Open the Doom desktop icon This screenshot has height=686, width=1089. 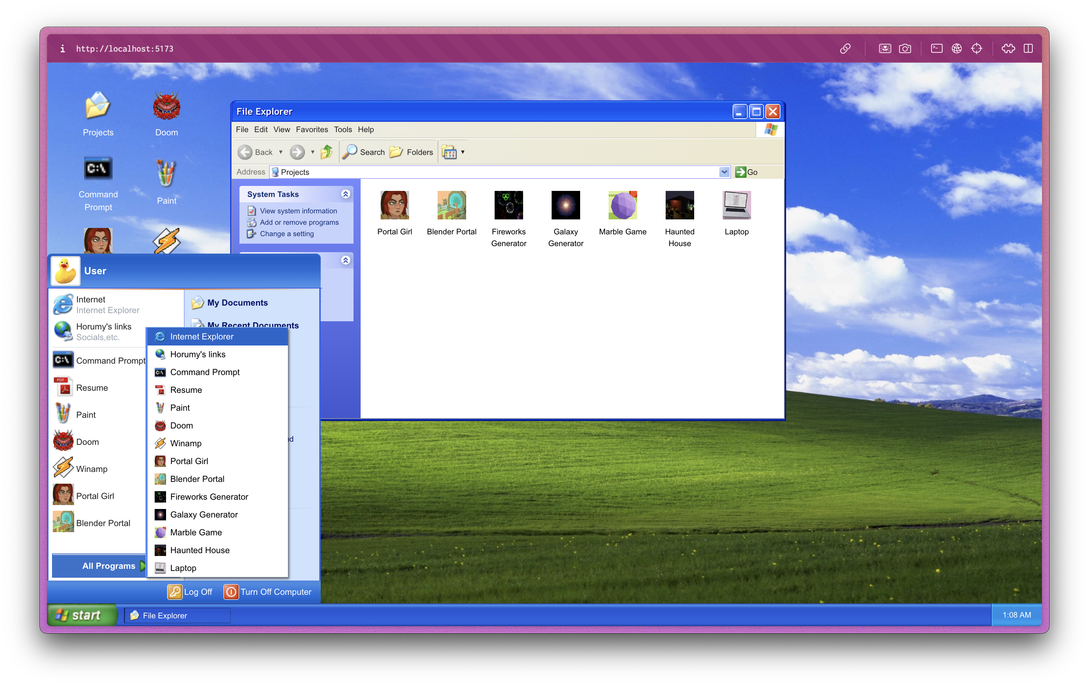(166, 106)
